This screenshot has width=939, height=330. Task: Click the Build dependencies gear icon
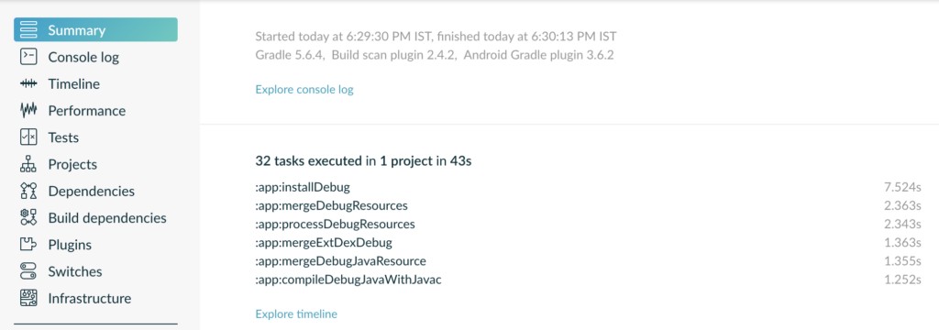point(28,218)
